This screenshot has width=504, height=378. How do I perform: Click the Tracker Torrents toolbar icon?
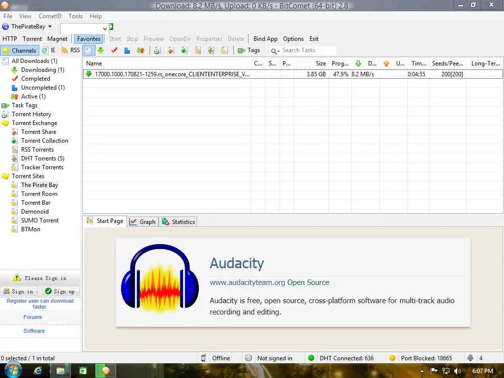click(x=224, y=50)
